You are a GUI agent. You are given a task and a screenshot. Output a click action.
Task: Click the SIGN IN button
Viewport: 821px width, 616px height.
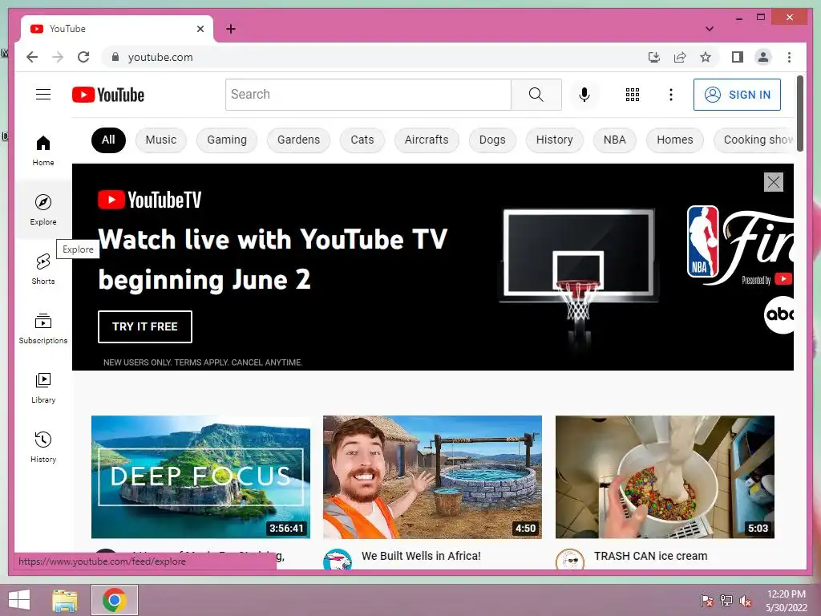737,95
